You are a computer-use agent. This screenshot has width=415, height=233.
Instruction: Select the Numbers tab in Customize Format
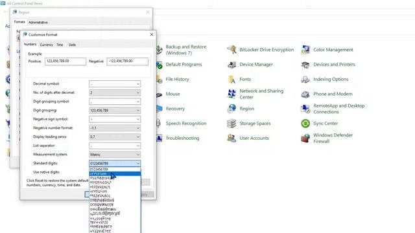(30, 45)
